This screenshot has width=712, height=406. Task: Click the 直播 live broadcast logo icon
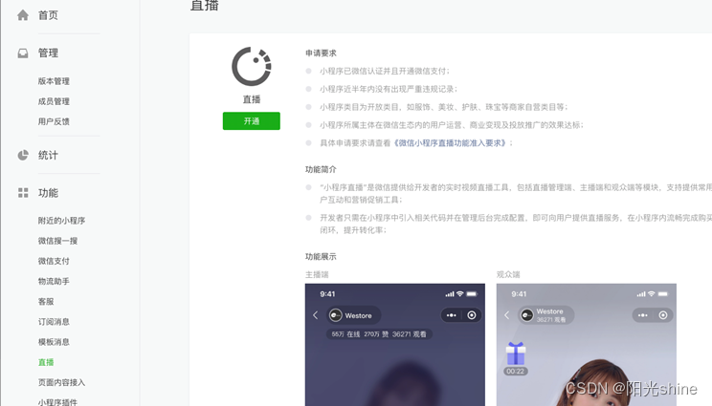[x=252, y=67]
